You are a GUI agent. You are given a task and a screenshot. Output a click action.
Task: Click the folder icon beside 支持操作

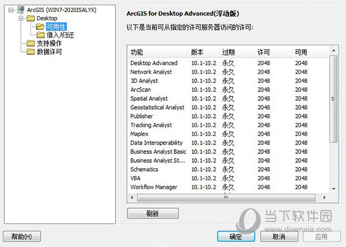(31, 44)
